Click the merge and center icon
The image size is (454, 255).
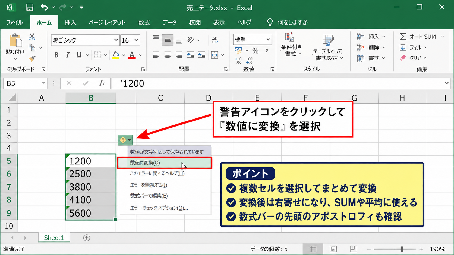click(215, 55)
